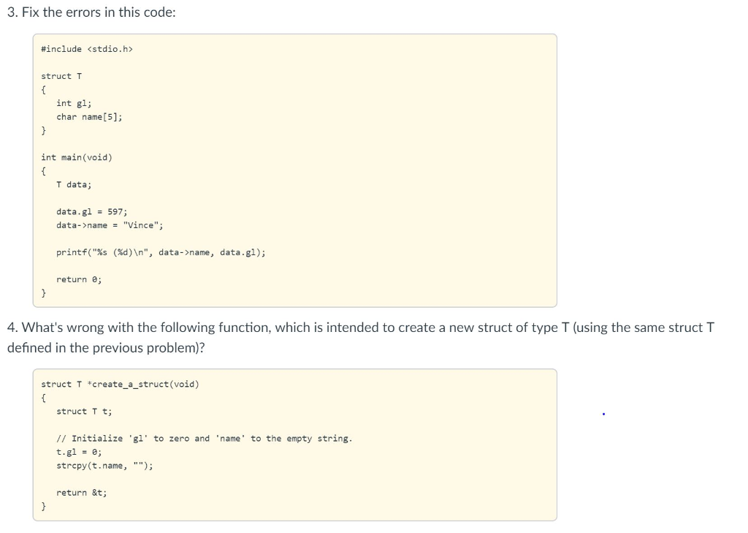Click the 'return 0;' line

click(79, 279)
